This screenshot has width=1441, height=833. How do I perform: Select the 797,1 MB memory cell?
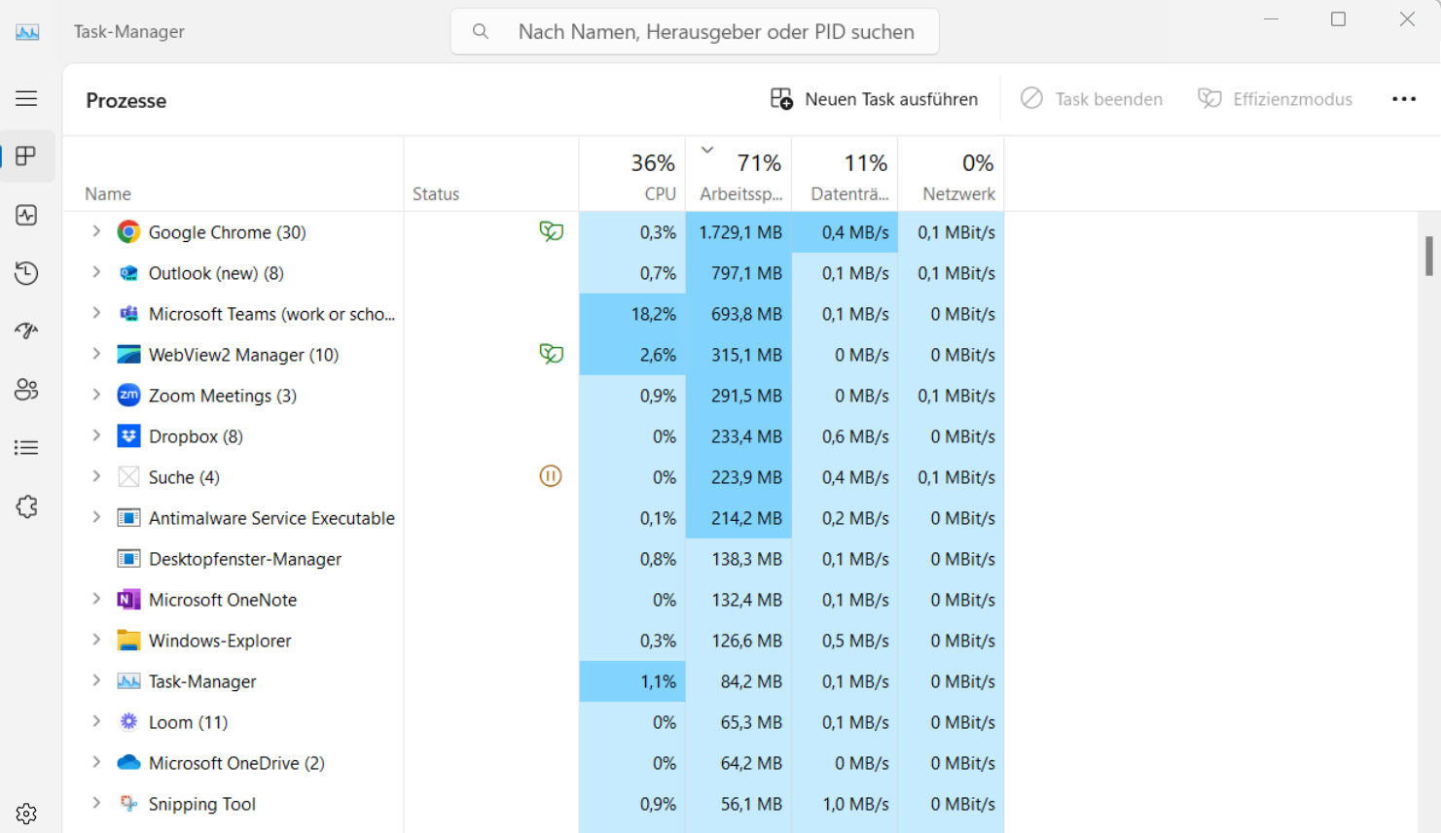pyautogui.click(x=739, y=273)
